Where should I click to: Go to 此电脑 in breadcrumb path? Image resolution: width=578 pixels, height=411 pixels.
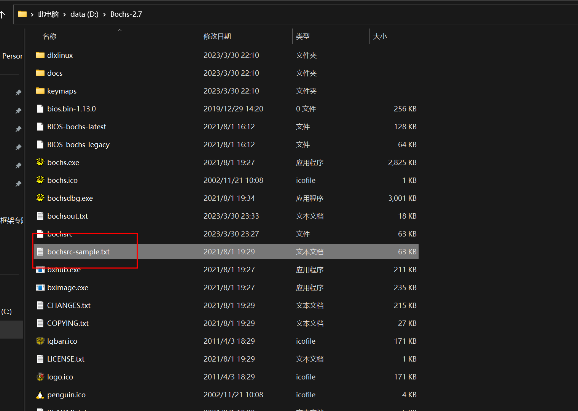(48, 14)
